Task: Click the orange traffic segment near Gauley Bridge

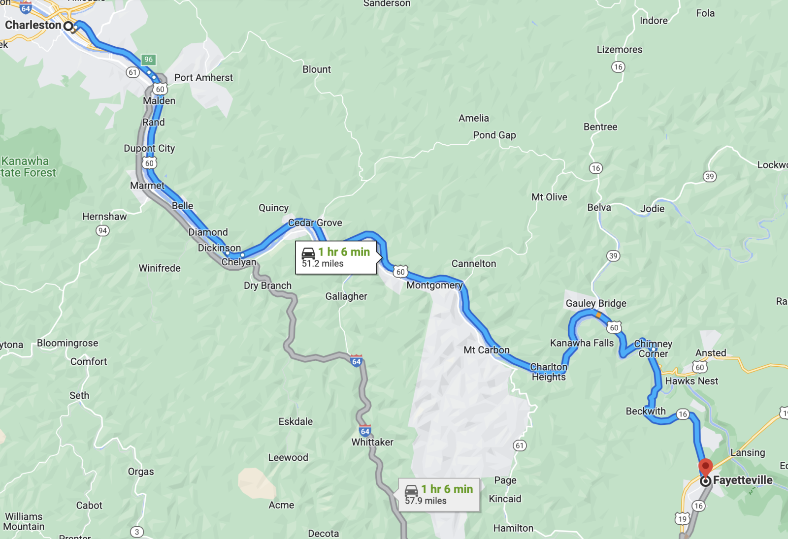Action: click(x=598, y=315)
